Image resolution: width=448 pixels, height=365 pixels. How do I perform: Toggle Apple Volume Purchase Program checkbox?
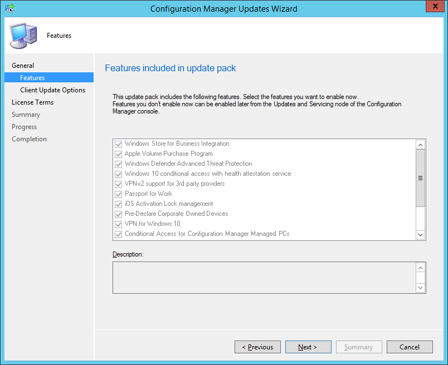pos(118,154)
